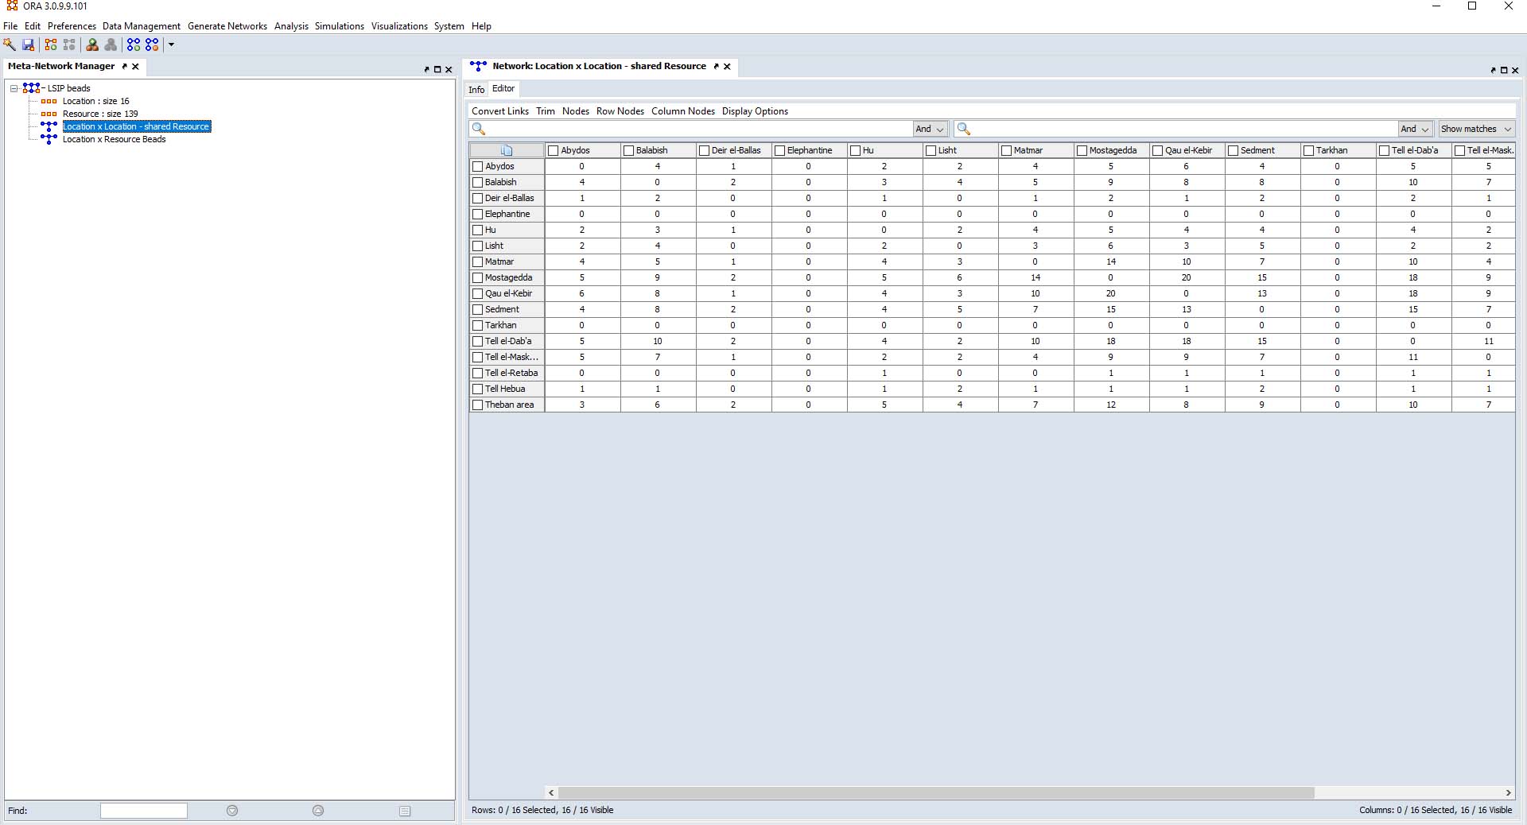
Task: Switch to the Info tab
Action: tap(476, 90)
